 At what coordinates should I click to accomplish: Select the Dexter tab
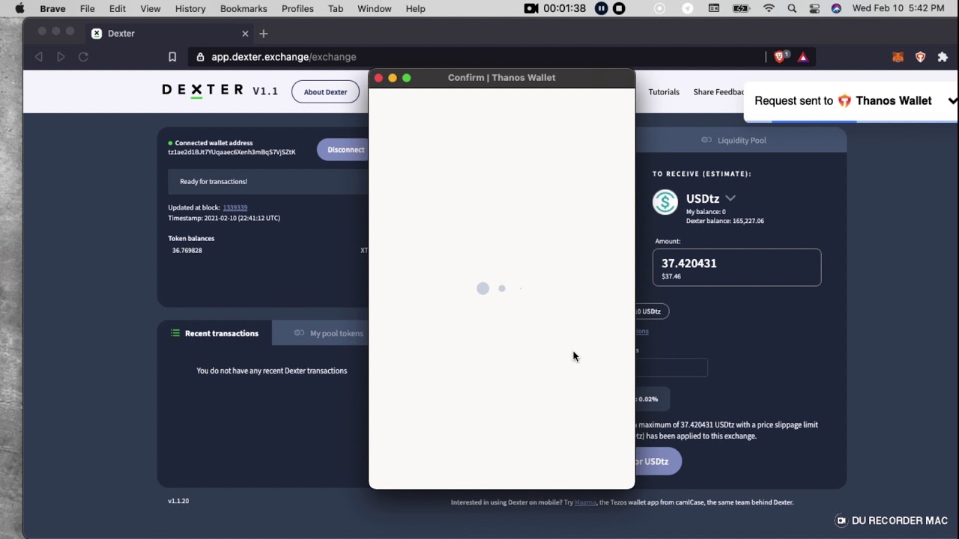point(169,34)
